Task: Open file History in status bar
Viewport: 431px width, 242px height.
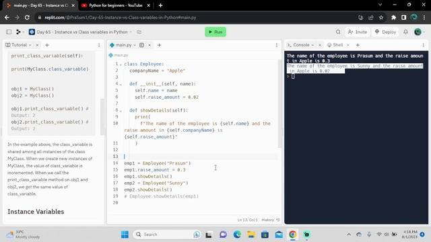Action: point(271,220)
